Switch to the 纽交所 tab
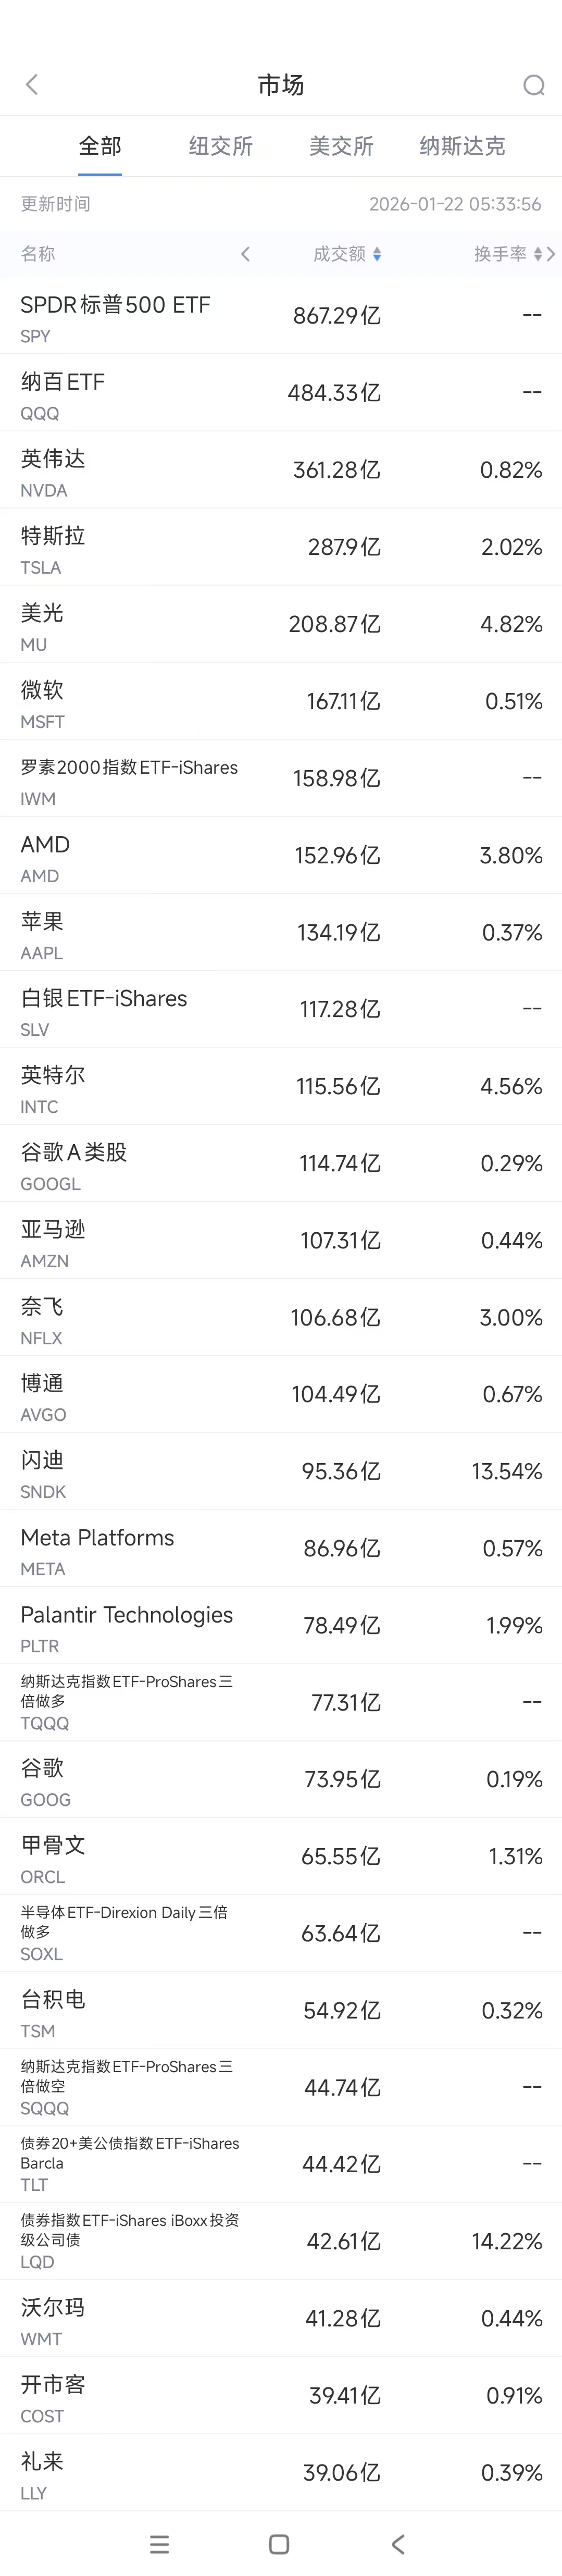 221,146
